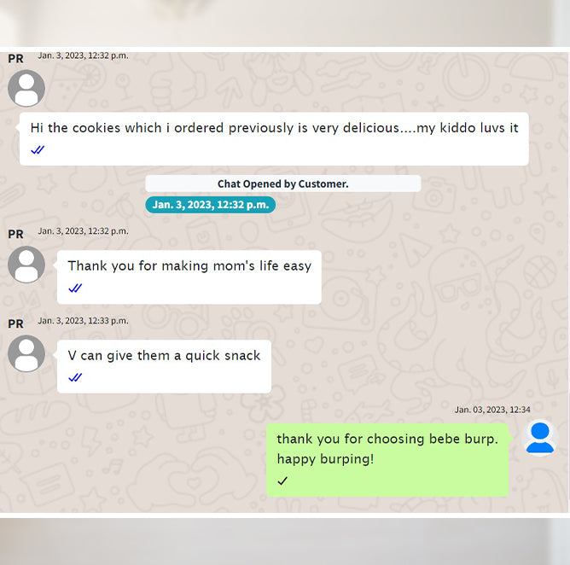Viewport: 570px width, 565px height.
Task: Click the double-check under "mom's life easy"
Action: [75, 288]
